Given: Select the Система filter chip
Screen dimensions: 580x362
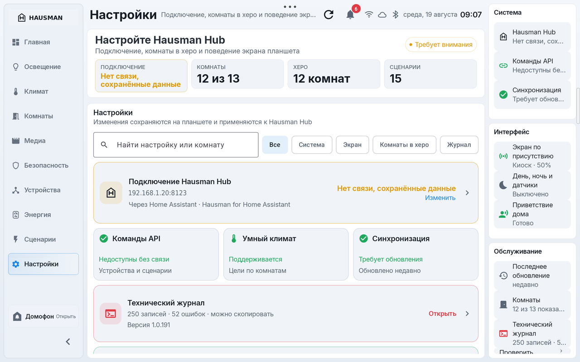Looking at the screenshot, I should 312,145.
